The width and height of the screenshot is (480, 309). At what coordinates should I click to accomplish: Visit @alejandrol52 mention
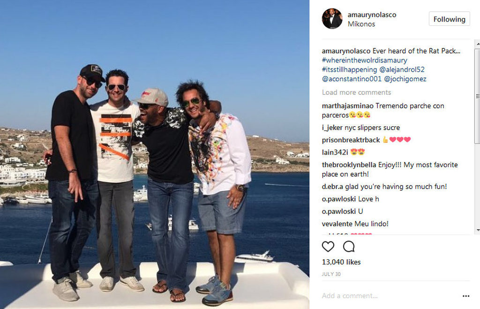[402, 70]
